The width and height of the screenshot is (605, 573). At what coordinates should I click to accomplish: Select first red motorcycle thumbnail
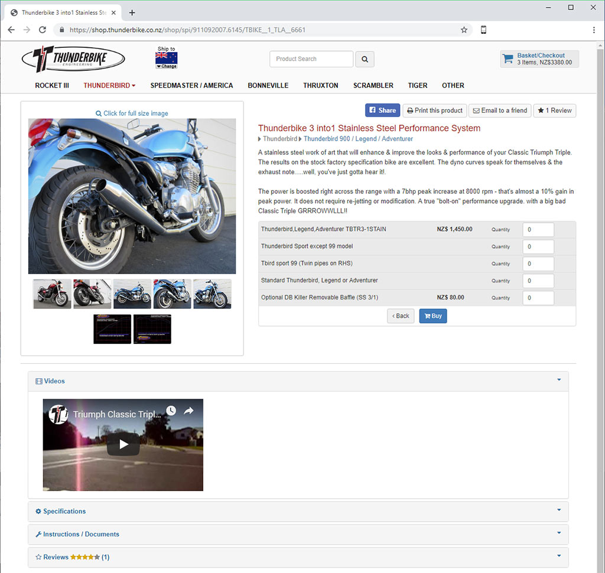point(52,294)
